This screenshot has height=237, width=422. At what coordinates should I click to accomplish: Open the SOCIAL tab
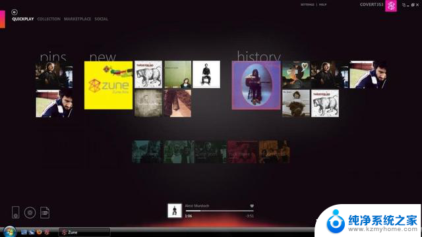tap(101, 19)
